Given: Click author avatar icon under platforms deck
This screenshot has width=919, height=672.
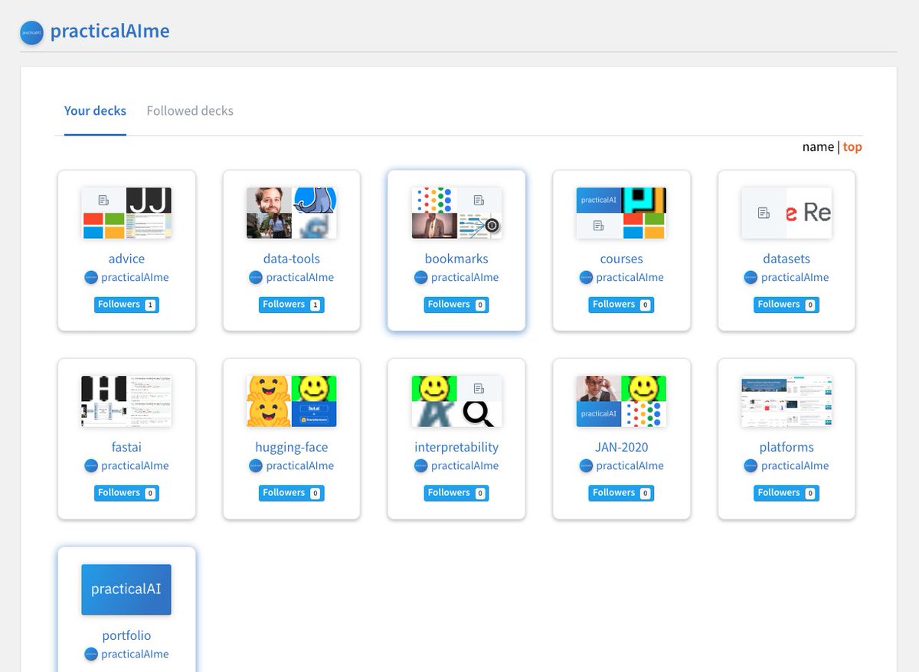Looking at the screenshot, I should (751, 466).
